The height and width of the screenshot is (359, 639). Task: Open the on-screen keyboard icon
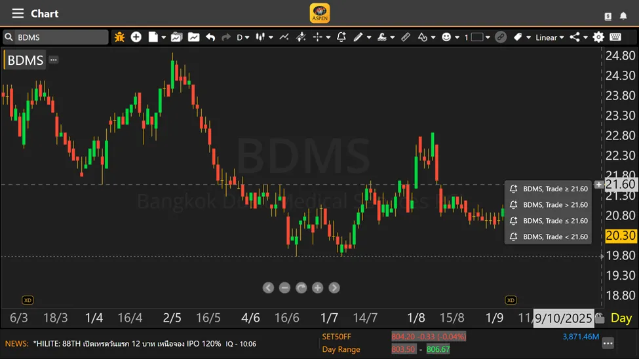coord(615,37)
